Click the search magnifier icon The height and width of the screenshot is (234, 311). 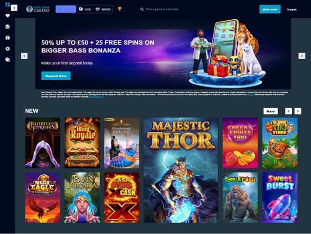tap(142, 9)
